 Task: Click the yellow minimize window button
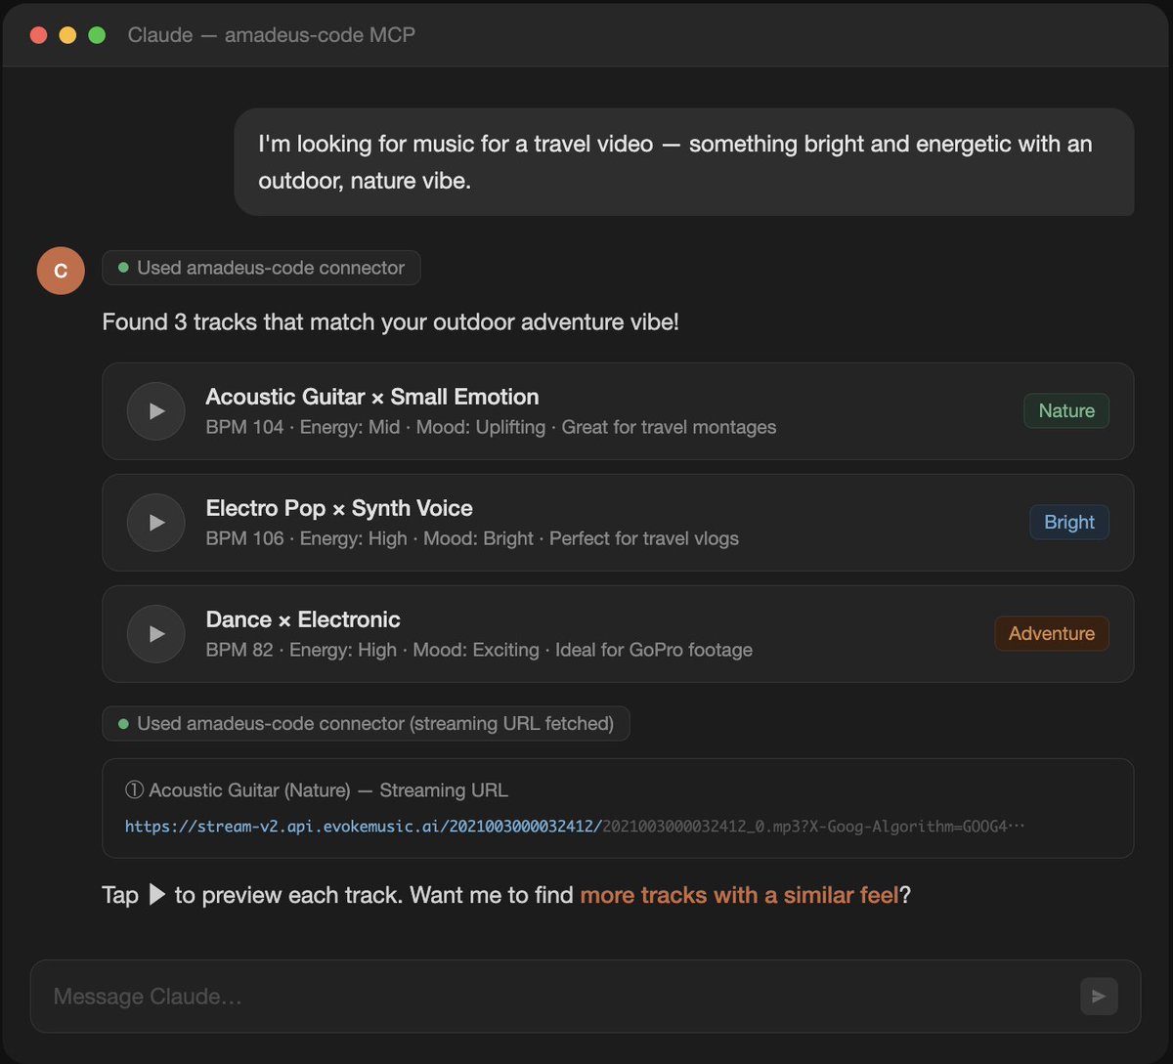(67, 35)
